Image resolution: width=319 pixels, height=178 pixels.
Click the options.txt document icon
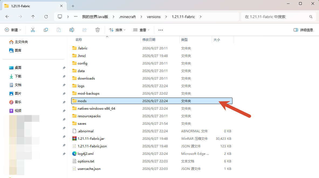coord(74,161)
